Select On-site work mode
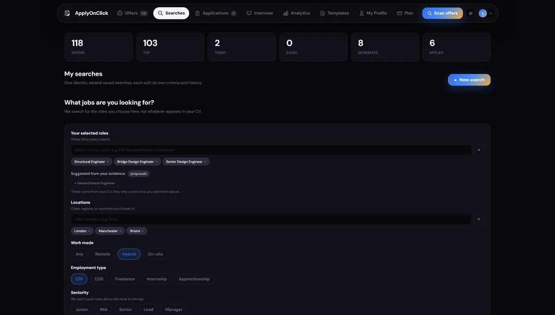 155,254
